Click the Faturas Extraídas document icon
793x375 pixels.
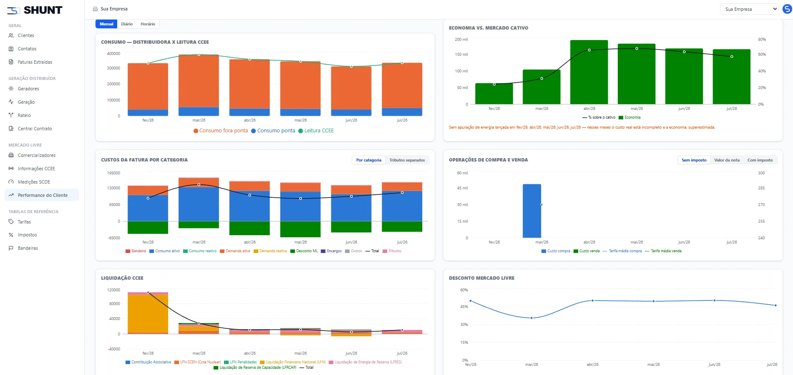click(x=11, y=62)
